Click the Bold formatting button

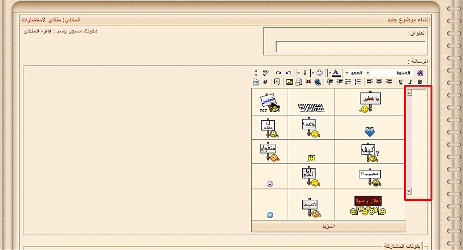[420, 82]
